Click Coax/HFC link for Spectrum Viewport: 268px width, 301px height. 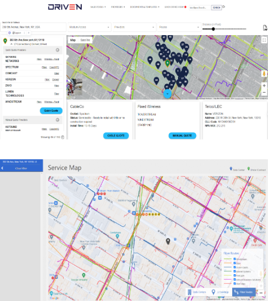[54, 67]
